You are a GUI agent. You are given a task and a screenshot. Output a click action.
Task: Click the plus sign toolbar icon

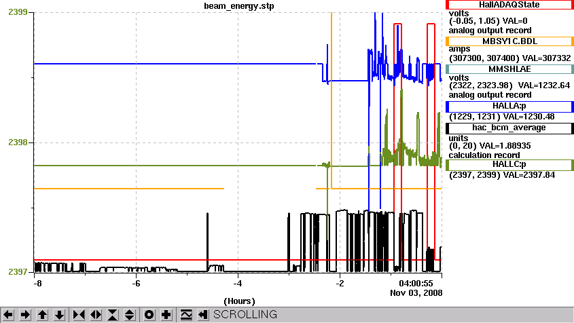tap(166, 315)
